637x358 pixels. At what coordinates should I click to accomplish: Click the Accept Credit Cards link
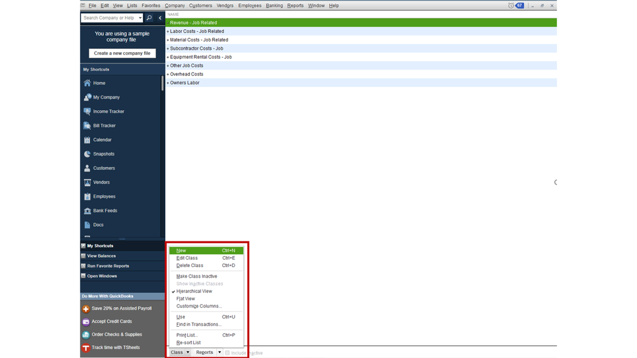[112, 322]
